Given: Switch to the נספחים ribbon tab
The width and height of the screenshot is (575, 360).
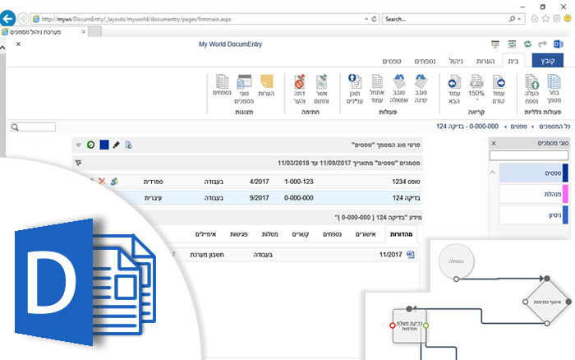Looking at the screenshot, I should click(x=425, y=61).
